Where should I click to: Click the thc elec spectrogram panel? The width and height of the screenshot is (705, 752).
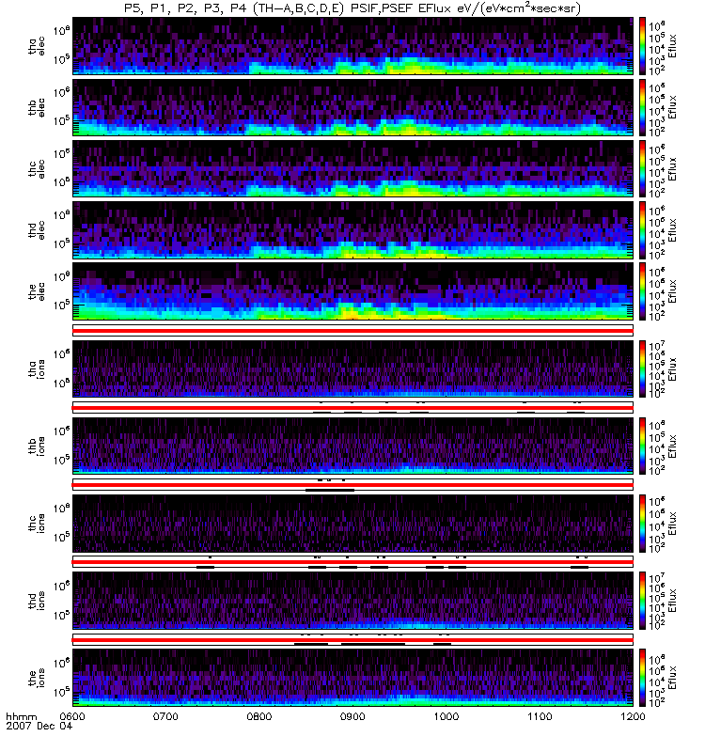click(x=353, y=169)
